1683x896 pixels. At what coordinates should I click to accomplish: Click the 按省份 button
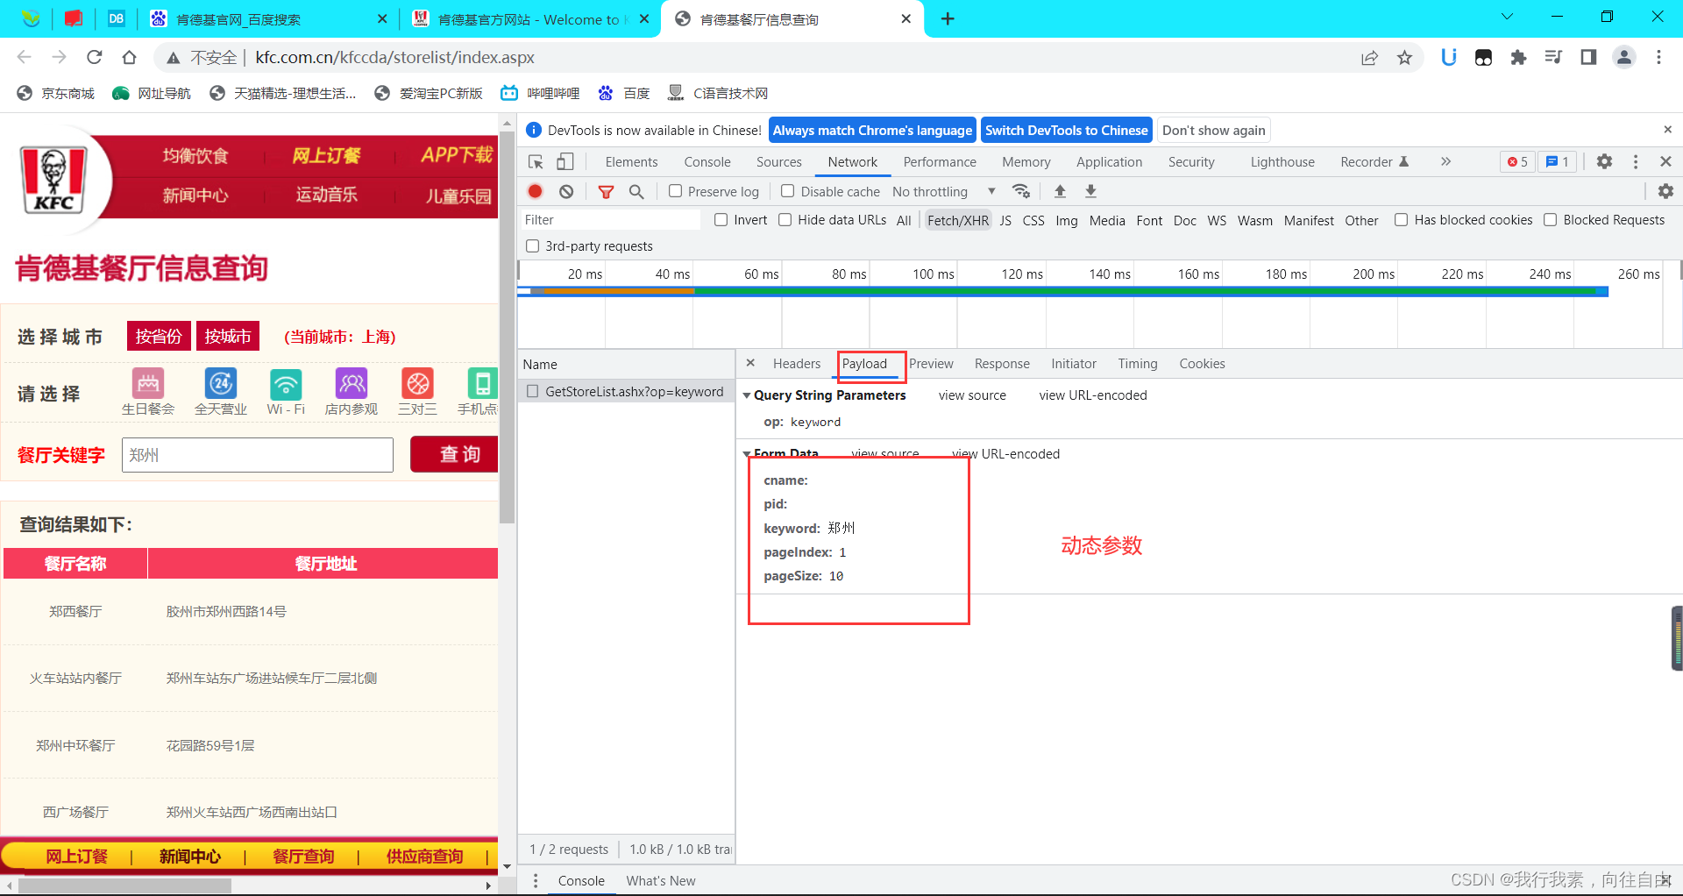point(159,336)
